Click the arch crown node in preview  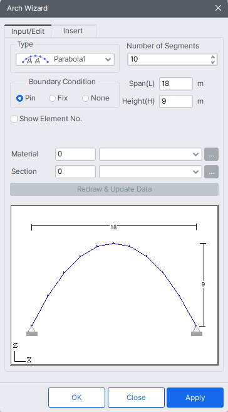pos(113,243)
